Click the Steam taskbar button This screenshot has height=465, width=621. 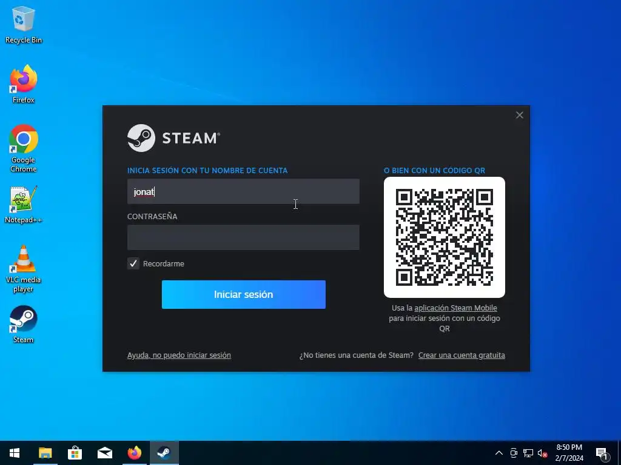click(164, 453)
